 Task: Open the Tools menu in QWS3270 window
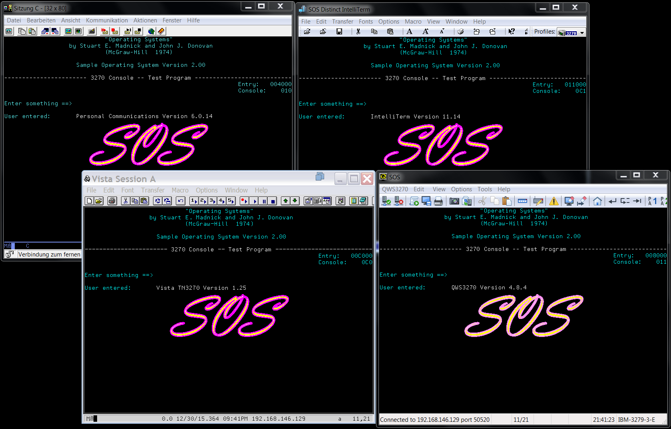coord(484,189)
